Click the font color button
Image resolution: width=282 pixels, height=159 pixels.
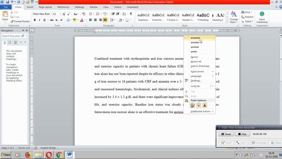[82, 20]
